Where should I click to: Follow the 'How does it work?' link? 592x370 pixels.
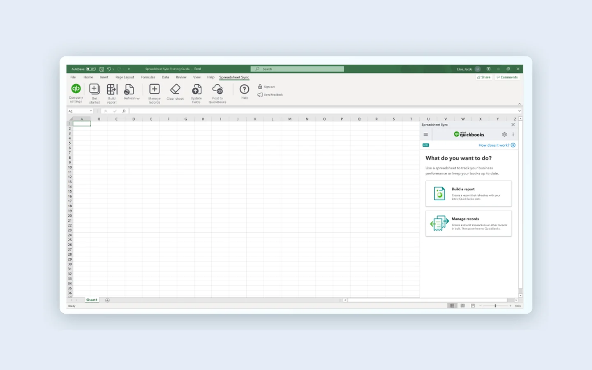[x=494, y=145]
